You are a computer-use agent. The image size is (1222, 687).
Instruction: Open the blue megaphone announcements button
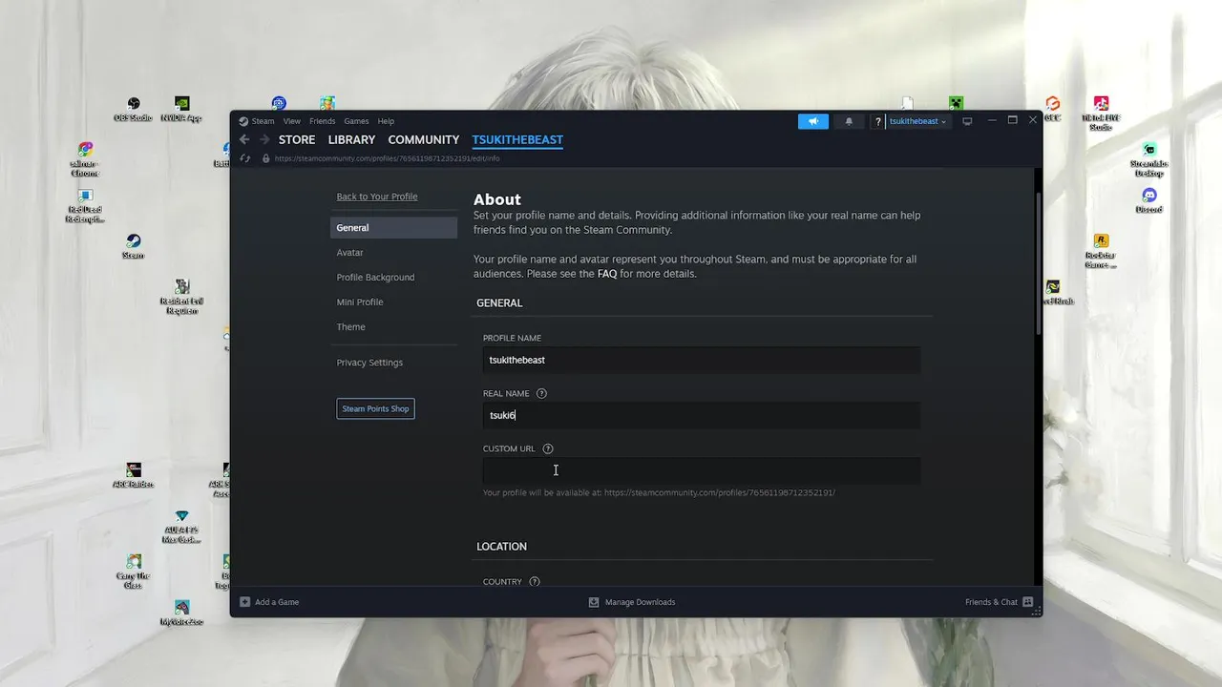click(x=813, y=121)
